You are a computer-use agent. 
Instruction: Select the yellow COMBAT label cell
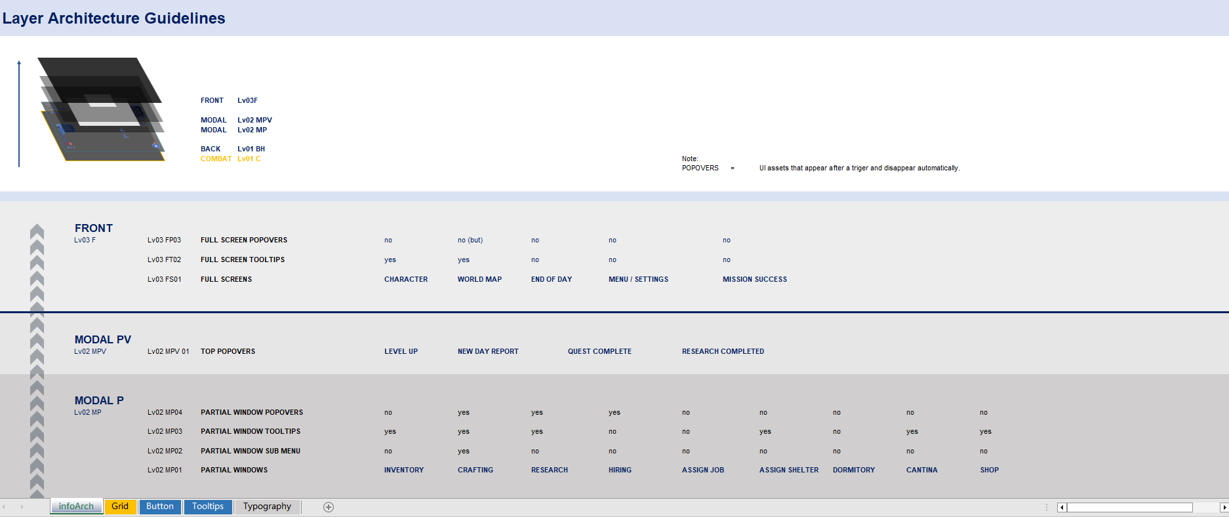click(216, 159)
